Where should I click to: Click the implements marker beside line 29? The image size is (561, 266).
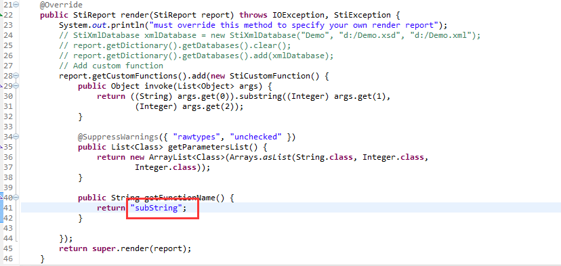(x=1, y=86)
